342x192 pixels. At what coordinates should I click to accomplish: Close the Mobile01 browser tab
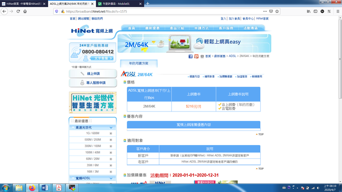(x=140, y=4)
